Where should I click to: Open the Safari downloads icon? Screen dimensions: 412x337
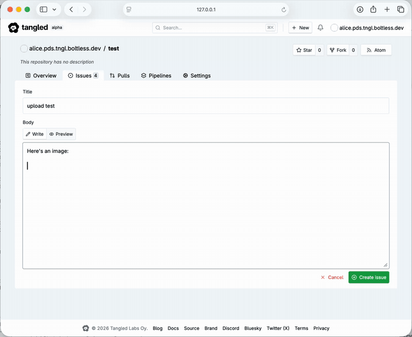pyautogui.click(x=360, y=9)
